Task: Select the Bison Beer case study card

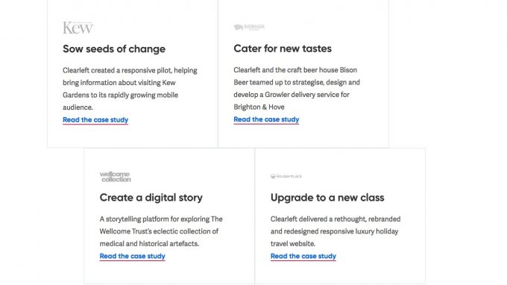Action: coord(303,74)
